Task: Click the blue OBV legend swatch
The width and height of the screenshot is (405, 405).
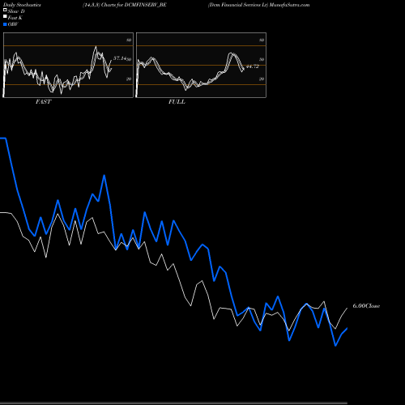Action: point(5,24)
